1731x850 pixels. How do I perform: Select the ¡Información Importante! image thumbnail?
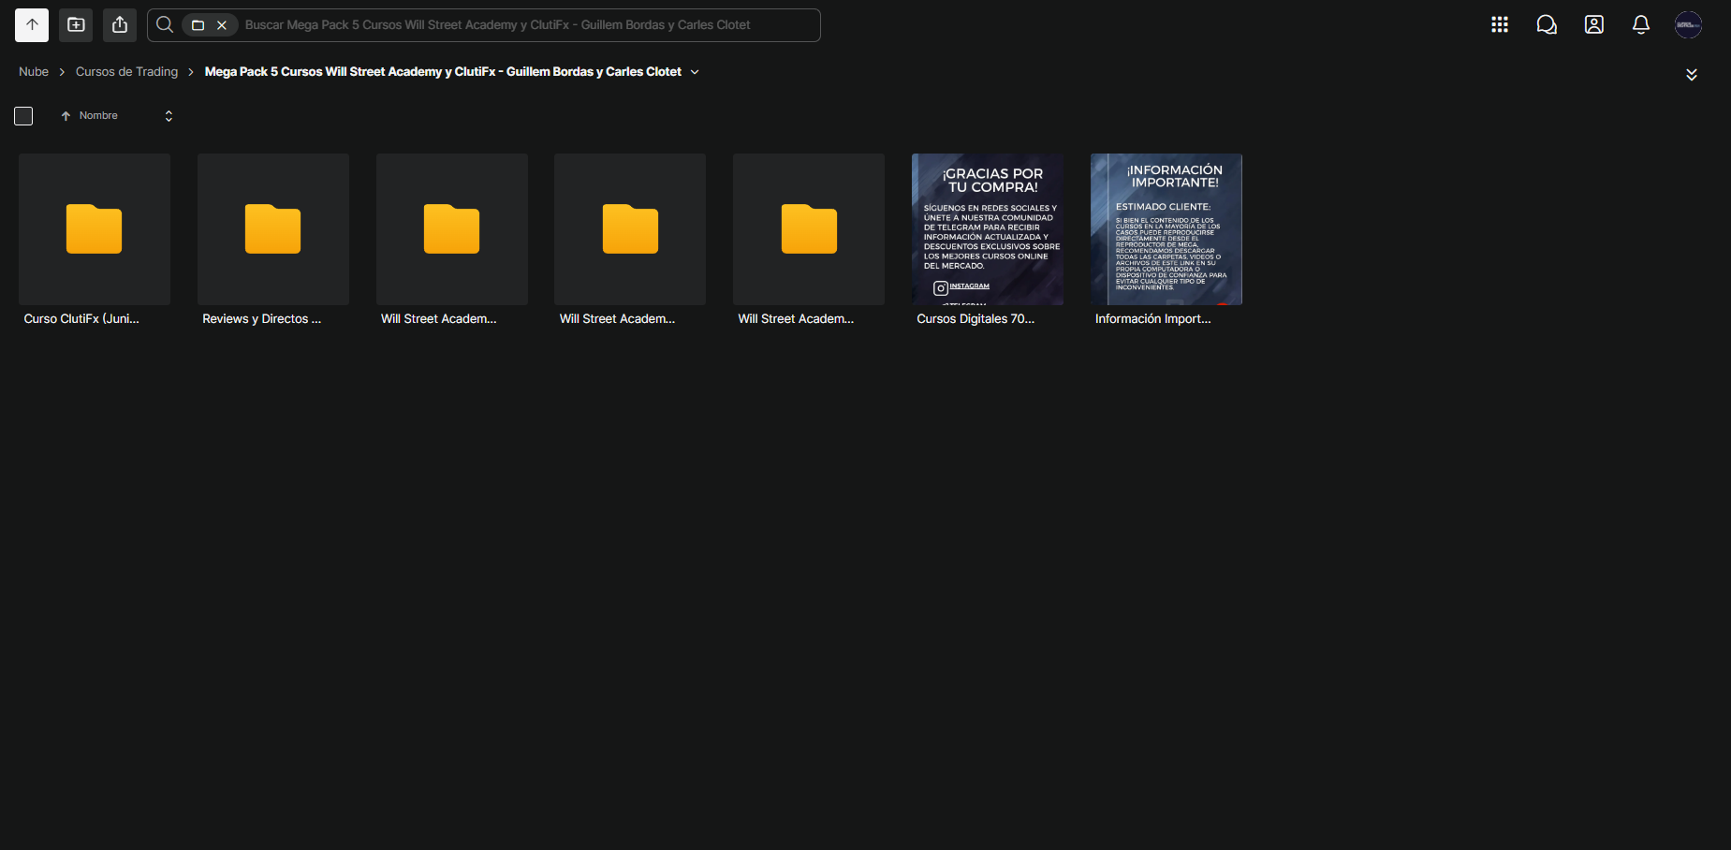pyautogui.click(x=1166, y=229)
